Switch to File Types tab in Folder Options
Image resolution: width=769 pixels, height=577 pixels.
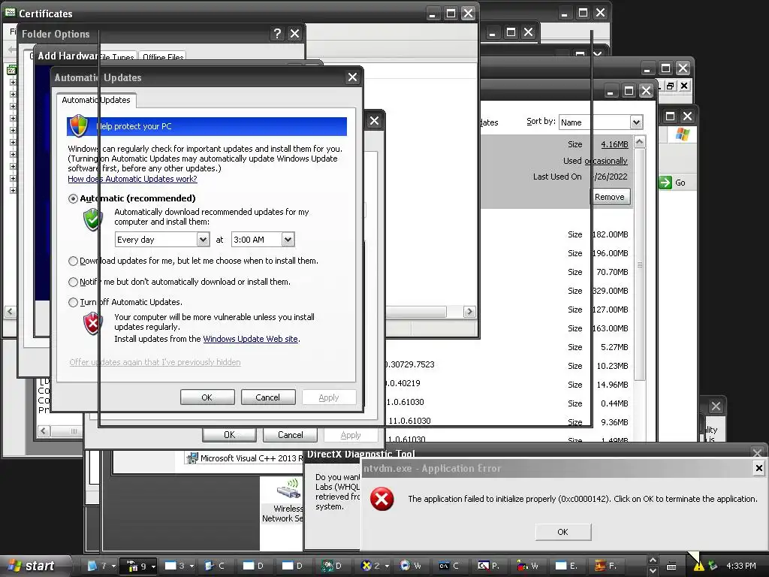pos(116,57)
